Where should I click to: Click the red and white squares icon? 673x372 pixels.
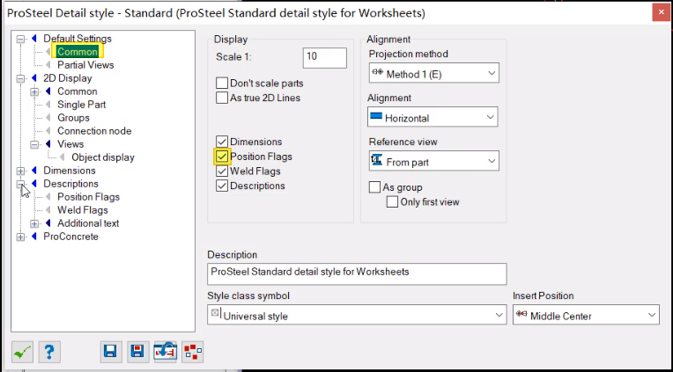(x=192, y=352)
